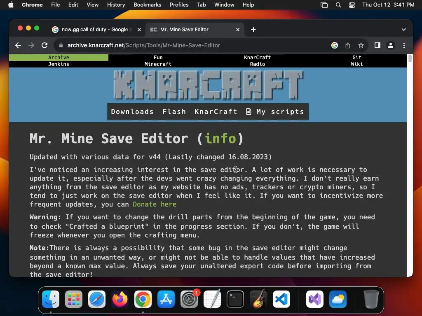Open the History menu
This screenshot has height=316, width=422.
pyautogui.click(x=116, y=5)
